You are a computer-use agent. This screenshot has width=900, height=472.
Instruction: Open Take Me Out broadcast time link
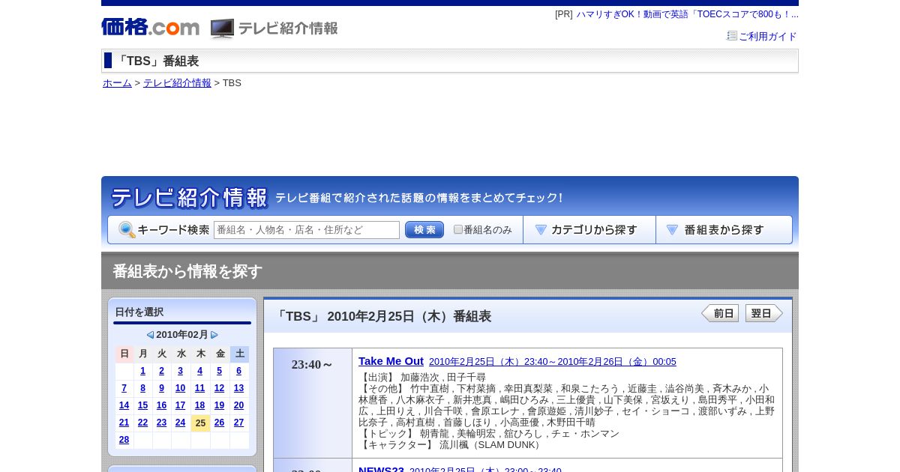[553, 362]
